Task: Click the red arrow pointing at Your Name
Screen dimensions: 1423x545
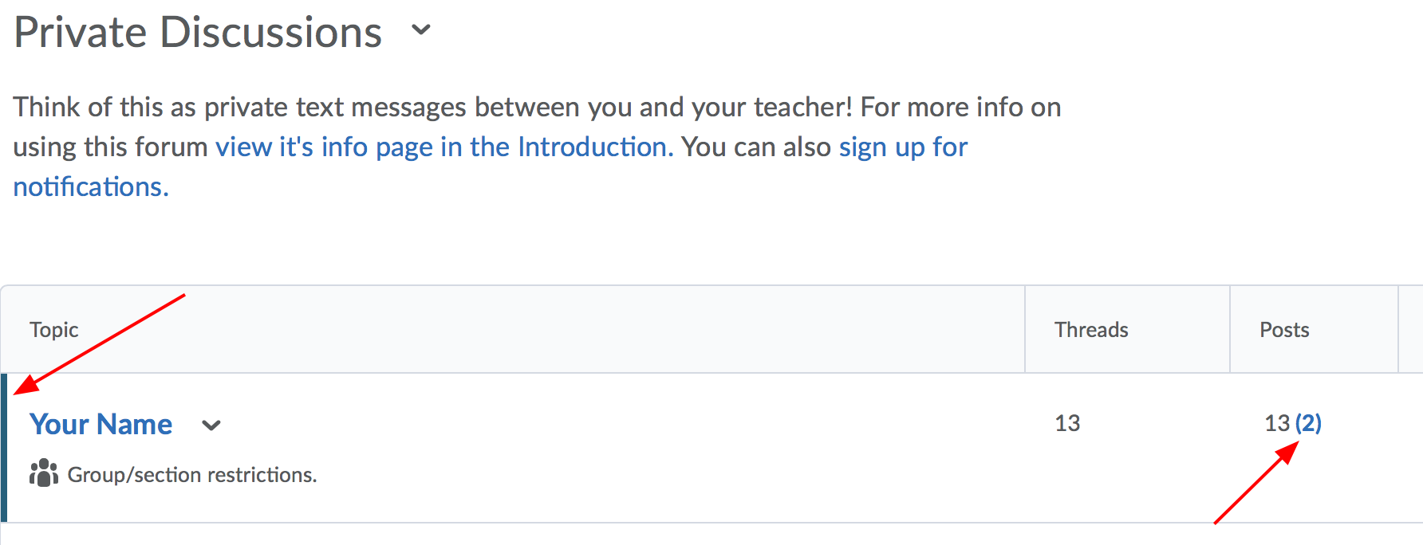Action: point(104,342)
